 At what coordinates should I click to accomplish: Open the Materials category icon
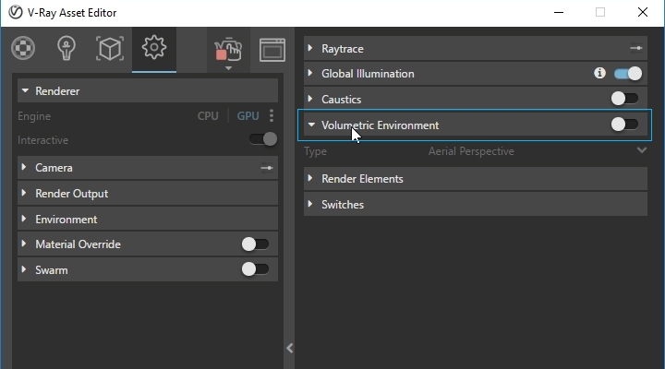click(23, 48)
